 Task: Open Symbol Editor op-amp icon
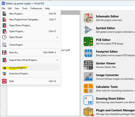[88, 30]
